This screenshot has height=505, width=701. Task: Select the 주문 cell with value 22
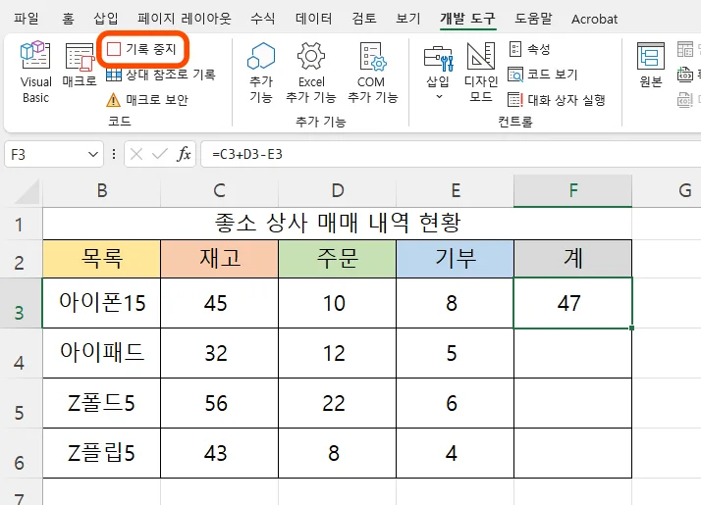pyautogui.click(x=337, y=403)
